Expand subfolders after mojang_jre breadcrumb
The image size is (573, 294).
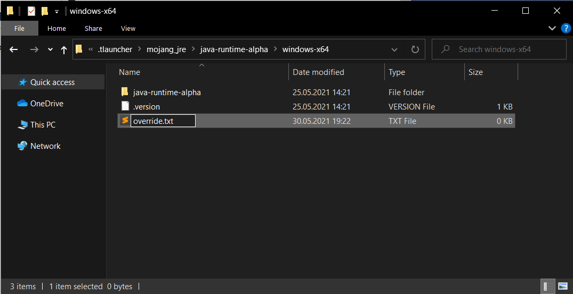192,49
